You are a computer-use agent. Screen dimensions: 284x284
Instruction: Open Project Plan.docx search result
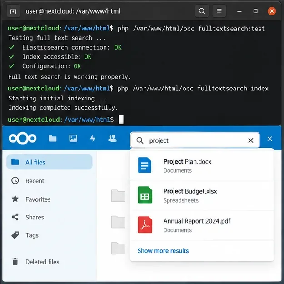tap(202, 165)
